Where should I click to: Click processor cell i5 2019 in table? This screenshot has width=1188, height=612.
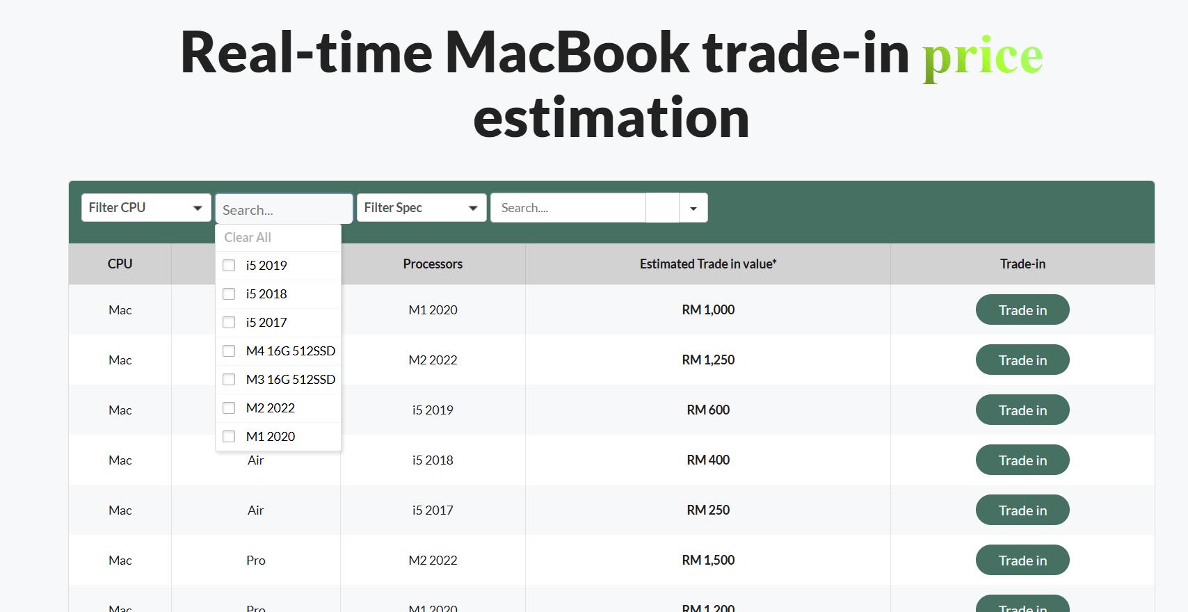click(x=433, y=410)
